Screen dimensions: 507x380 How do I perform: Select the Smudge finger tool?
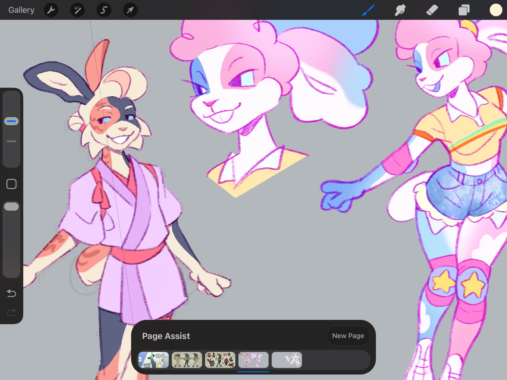400,10
